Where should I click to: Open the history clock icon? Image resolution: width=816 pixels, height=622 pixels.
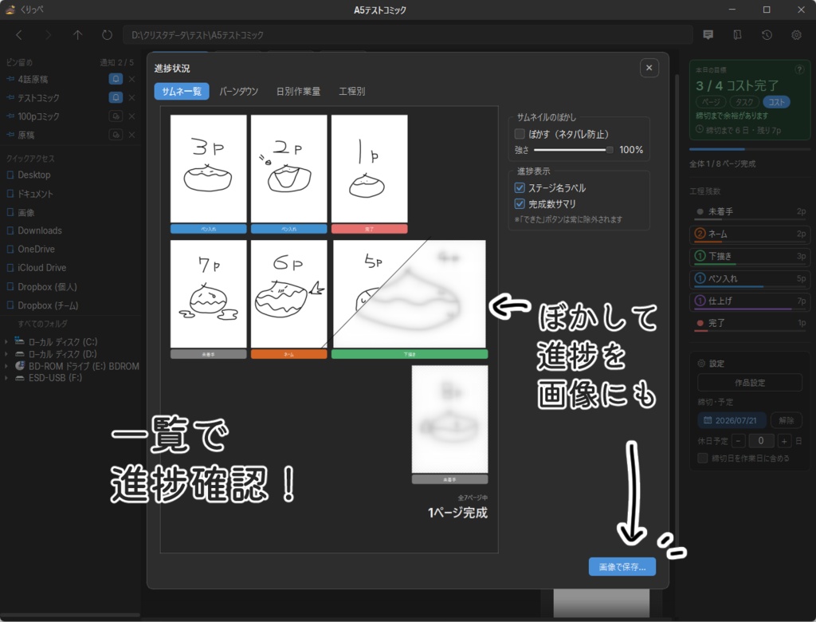click(767, 35)
